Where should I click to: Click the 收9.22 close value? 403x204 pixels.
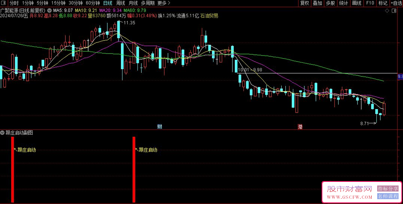point(80,16)
